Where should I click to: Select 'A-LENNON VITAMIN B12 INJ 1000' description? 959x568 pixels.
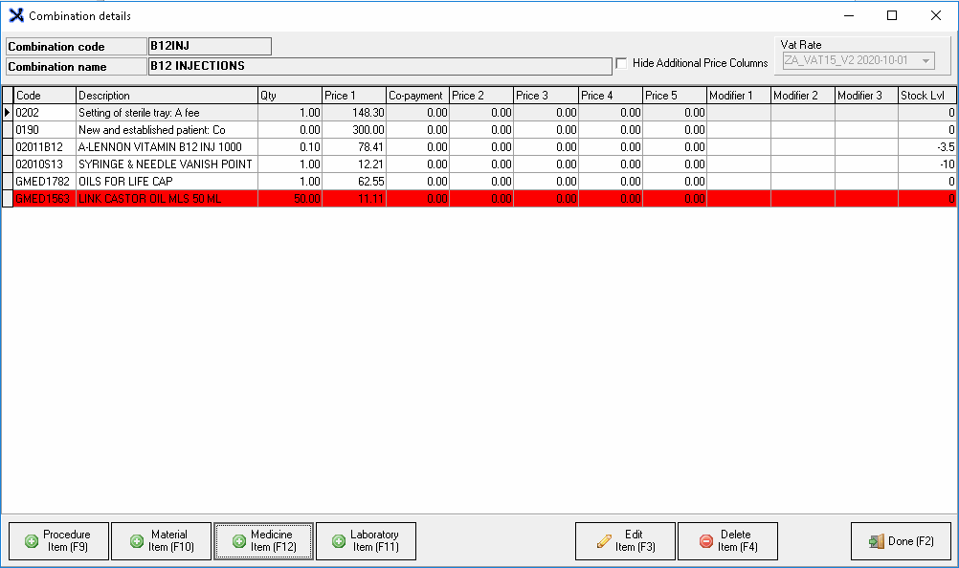click(x=167, y=146)
